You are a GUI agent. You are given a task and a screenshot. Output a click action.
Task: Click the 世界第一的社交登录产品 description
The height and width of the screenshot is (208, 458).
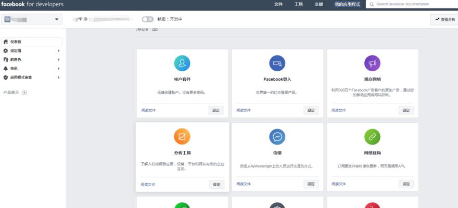(277, 93)
